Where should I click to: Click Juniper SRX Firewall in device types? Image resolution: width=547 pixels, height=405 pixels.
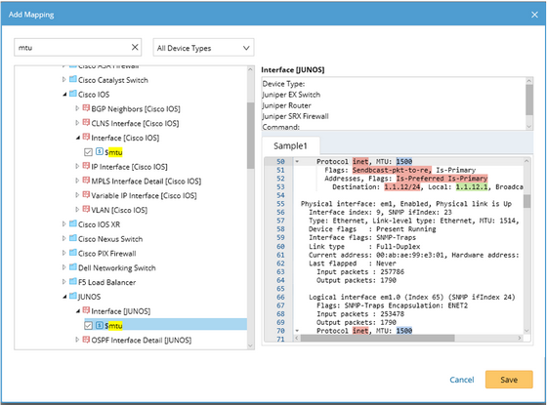click(295, 116)
